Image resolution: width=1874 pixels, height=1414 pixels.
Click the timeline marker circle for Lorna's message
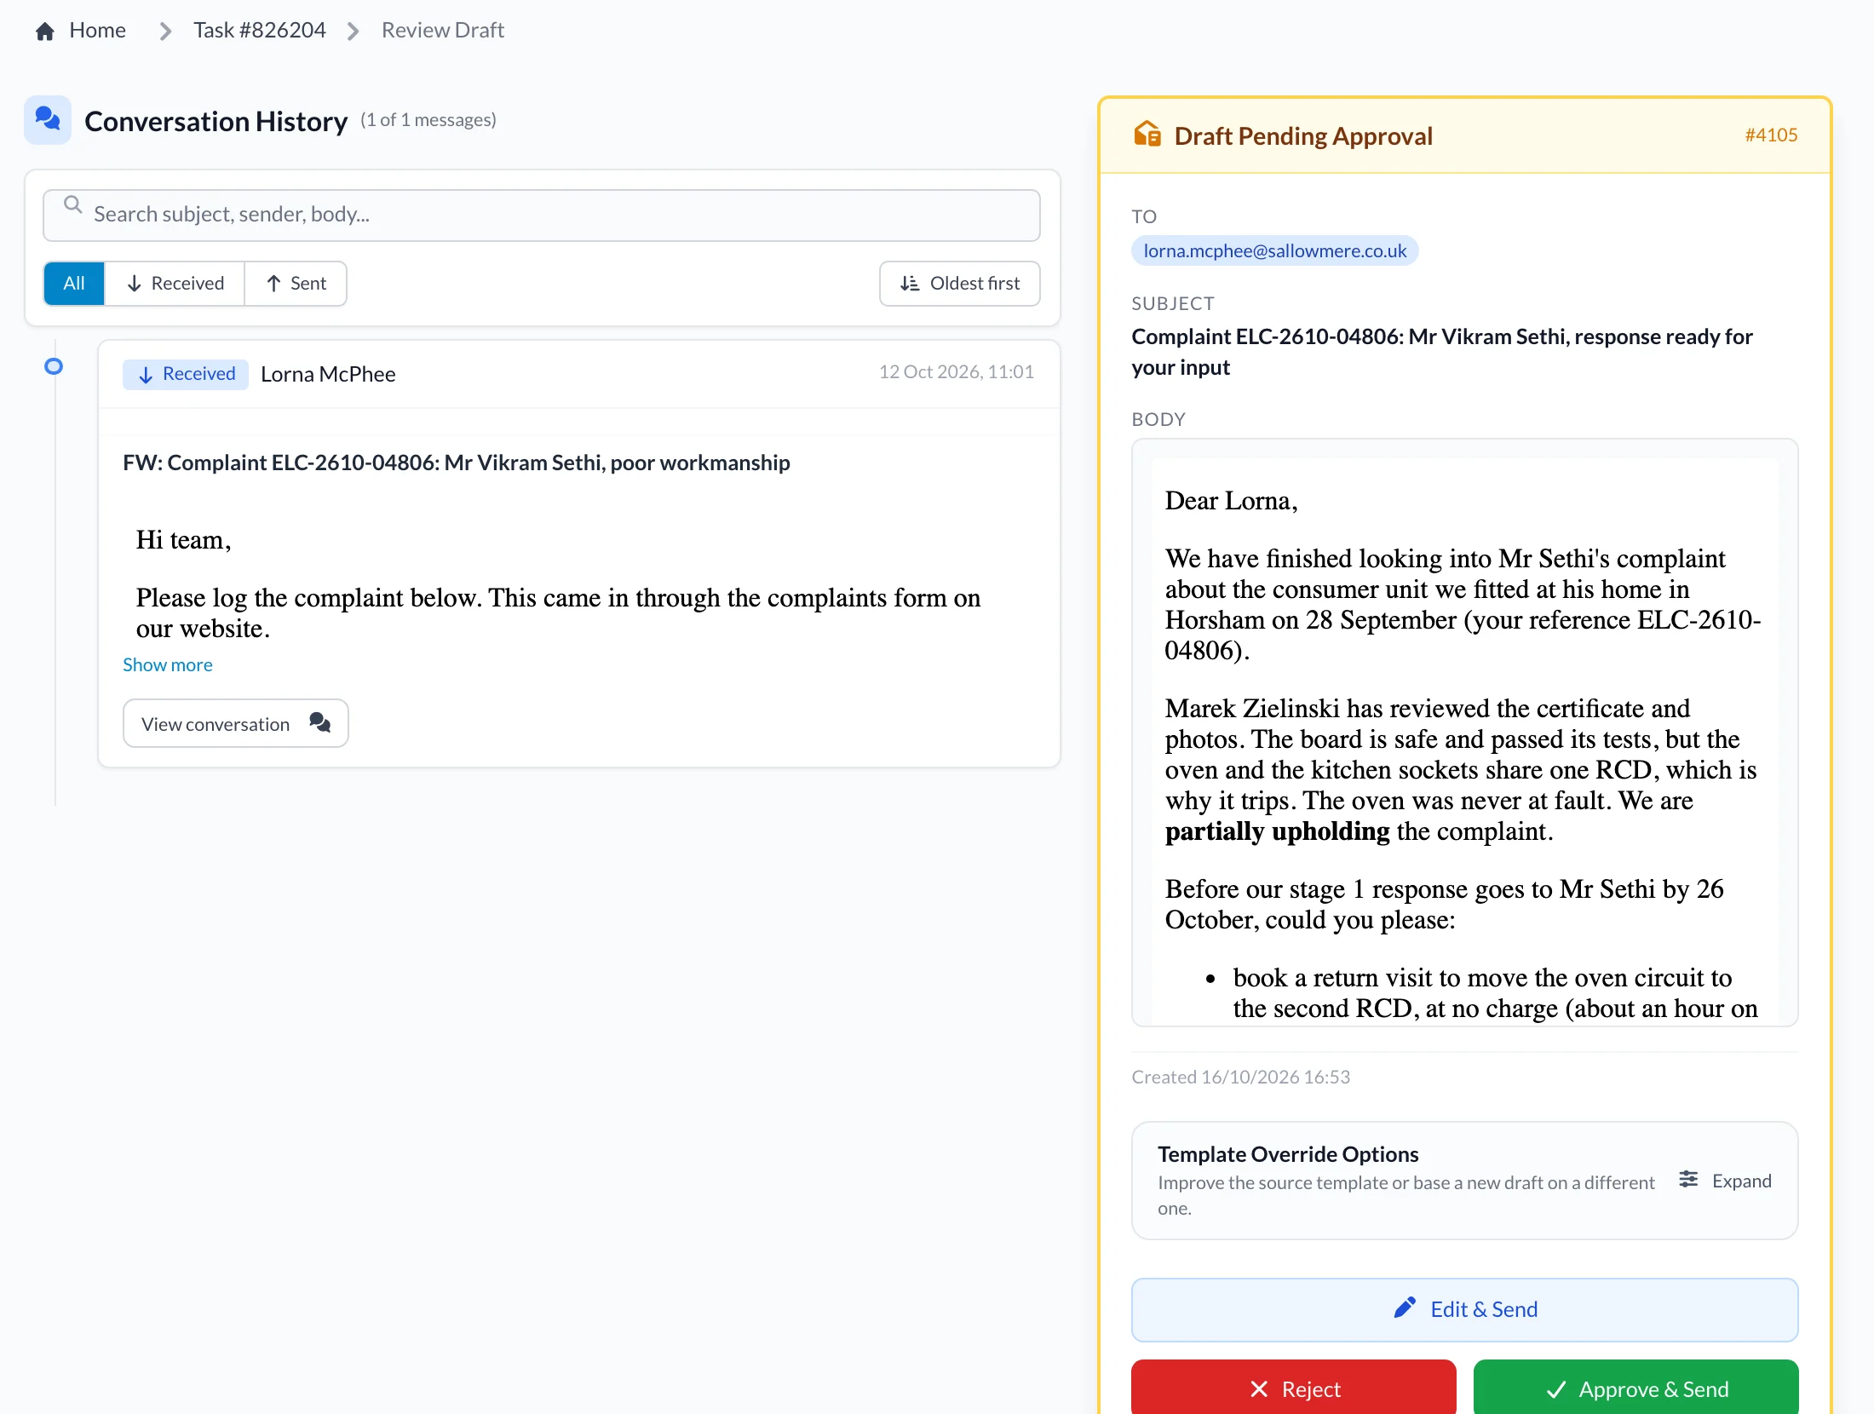coord(54,366)
